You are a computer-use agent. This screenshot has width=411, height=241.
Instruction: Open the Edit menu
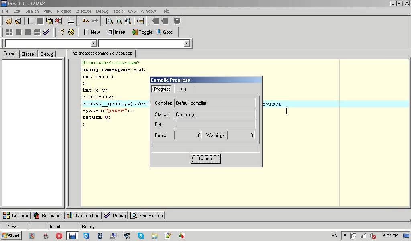tap(17, 11)
